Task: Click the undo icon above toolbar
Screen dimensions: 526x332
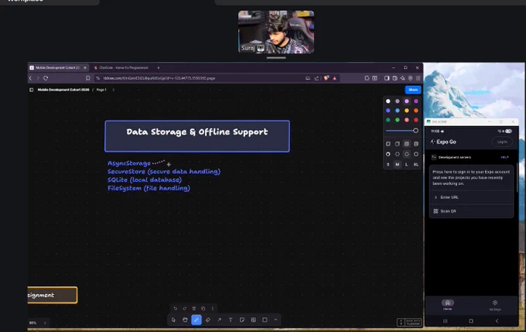Action: click(175, 309)
